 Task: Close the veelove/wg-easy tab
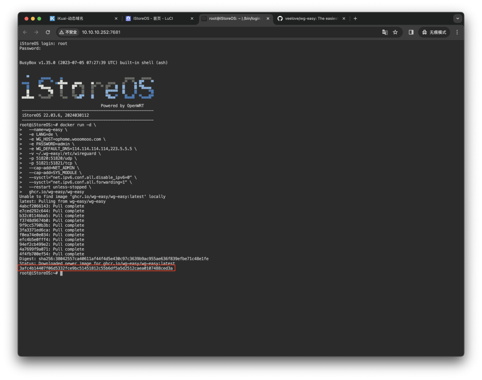click(344, 18)
